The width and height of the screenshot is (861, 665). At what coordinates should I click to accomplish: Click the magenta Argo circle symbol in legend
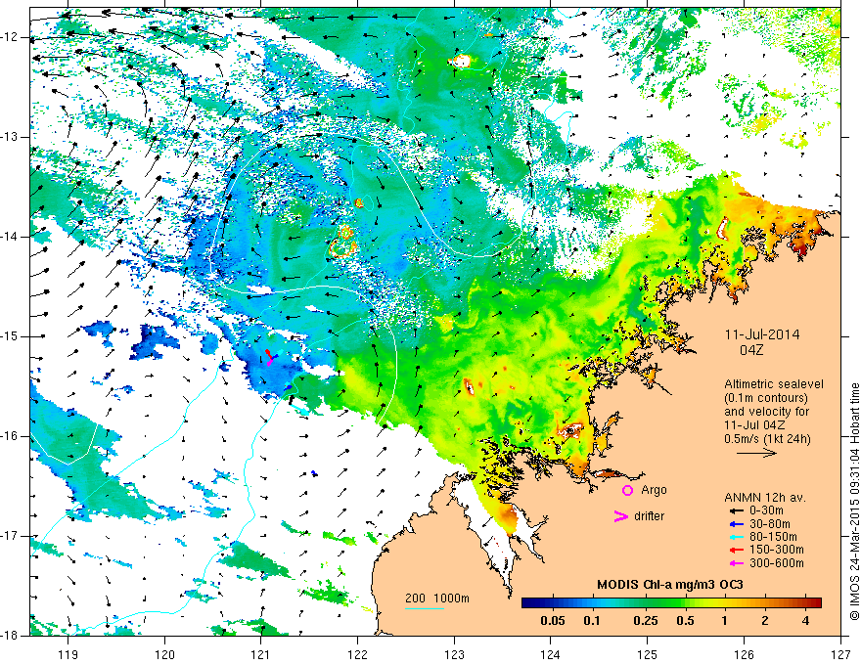click(627, 490)
